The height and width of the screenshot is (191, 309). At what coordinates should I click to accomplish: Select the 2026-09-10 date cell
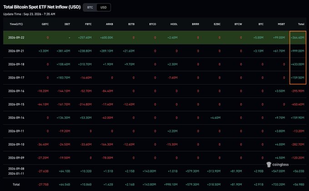tap(16, 144)
